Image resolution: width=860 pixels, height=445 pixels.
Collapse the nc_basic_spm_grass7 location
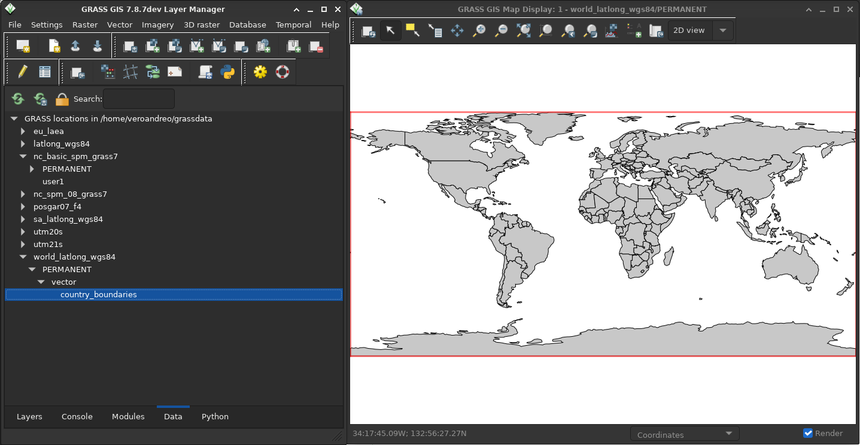coord(23,156)
